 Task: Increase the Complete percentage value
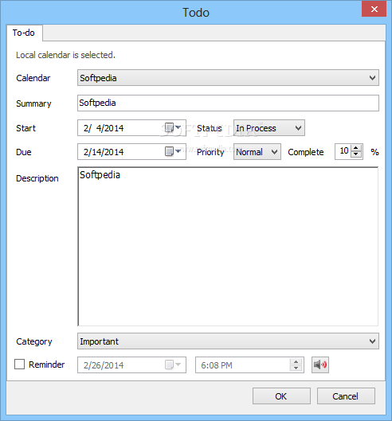(x=356, y=148)
